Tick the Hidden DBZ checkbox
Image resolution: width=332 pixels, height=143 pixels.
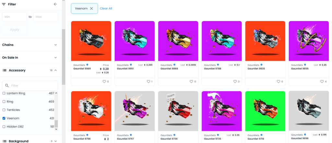(4, 127)
